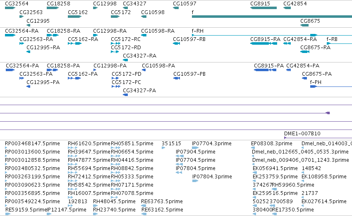
Task: Click EST RH05851.5prime
Action: point(132,144)
